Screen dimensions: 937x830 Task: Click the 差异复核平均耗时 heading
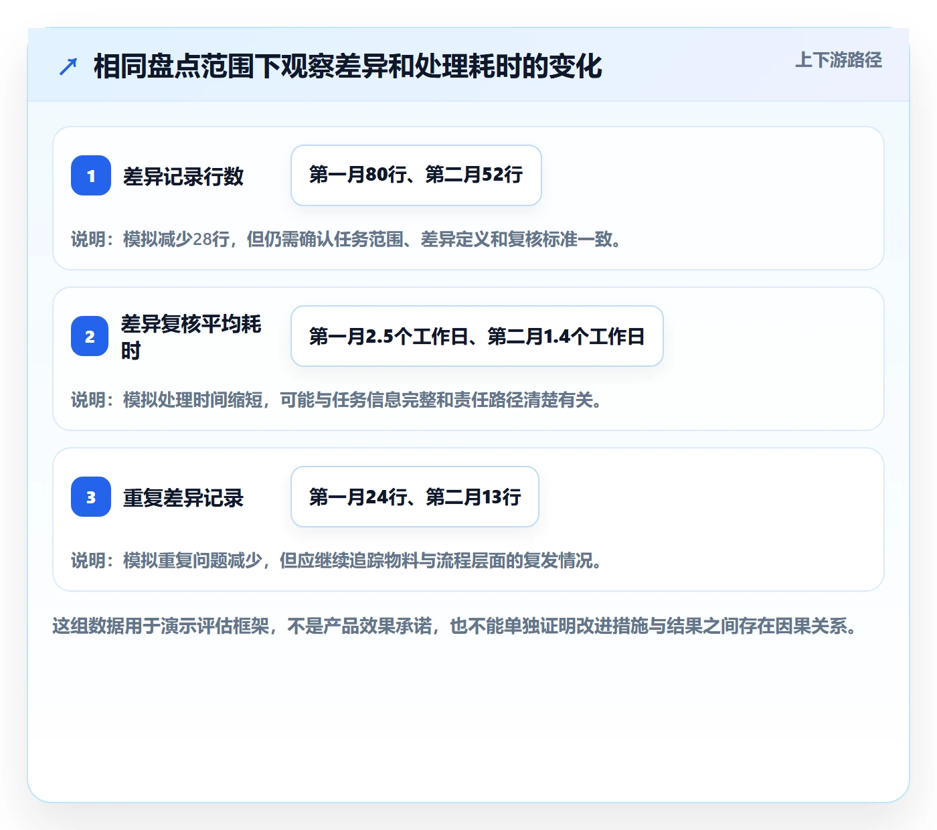pyautogui.click(x=191, y=337)
